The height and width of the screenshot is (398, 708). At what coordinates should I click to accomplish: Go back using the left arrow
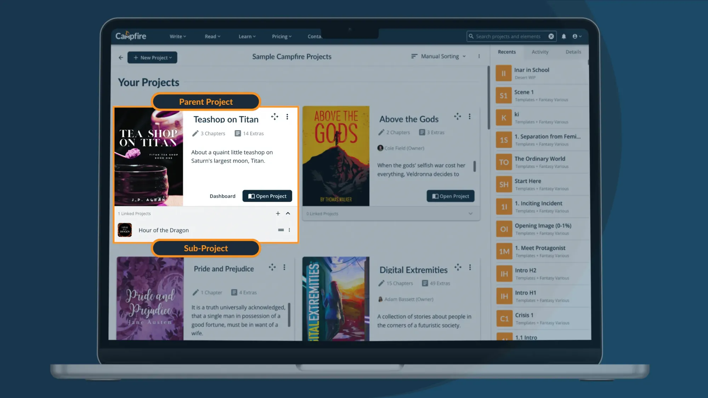pos(121,57)
